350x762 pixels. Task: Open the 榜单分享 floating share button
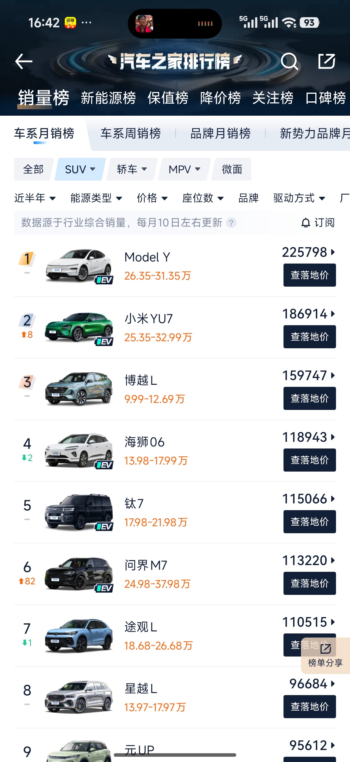(325, 656)
